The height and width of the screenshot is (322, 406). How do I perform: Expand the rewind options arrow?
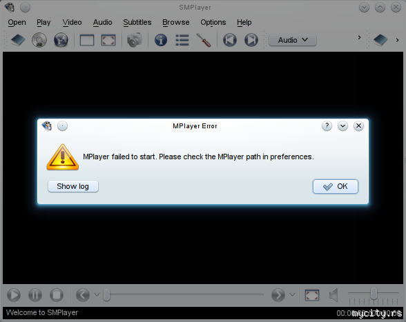pyautogui.click(x=97, y=295)
